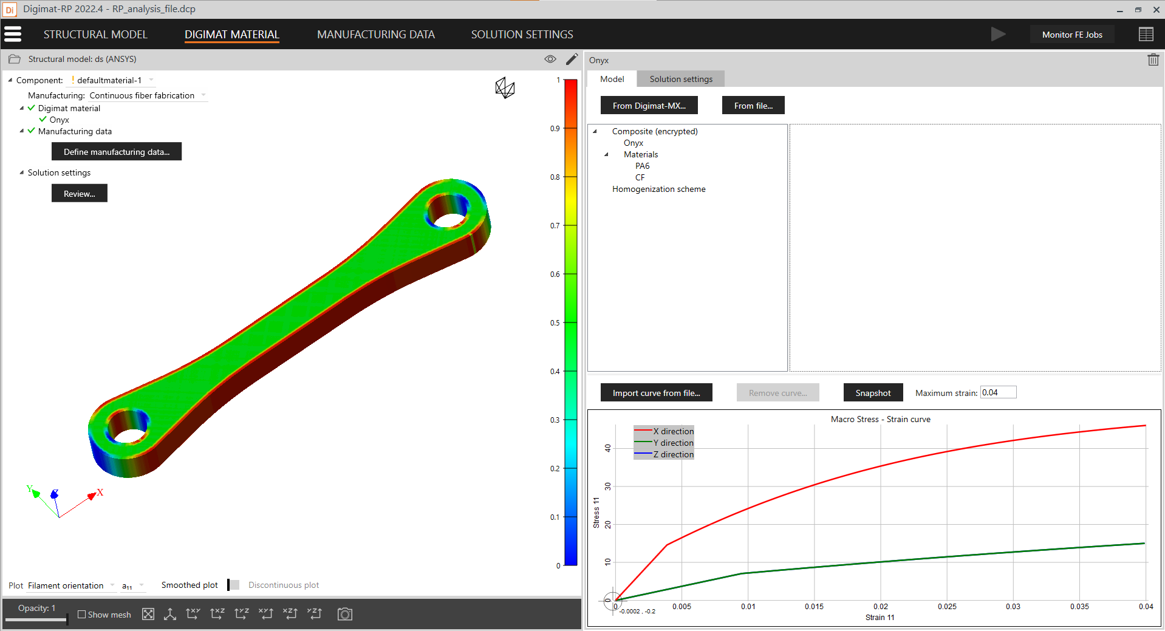This screenshot has height=631, width=1165.
Task: Open the table view icon near Monitor FE Jobs
Action: click(1146, 35)
